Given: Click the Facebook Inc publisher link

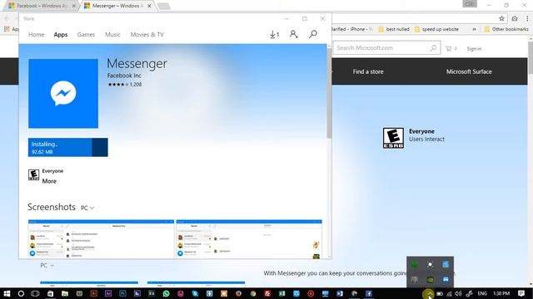Looking at the screenshot, I should click(x=124, y=76).
